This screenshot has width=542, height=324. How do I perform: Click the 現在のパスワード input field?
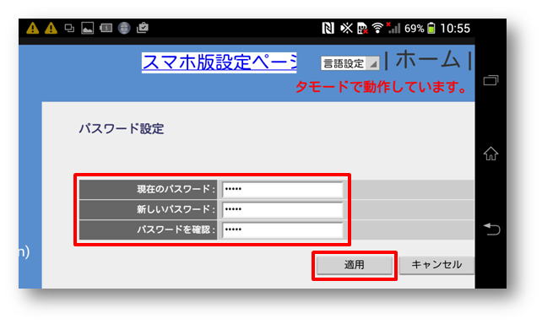[283, 190]
